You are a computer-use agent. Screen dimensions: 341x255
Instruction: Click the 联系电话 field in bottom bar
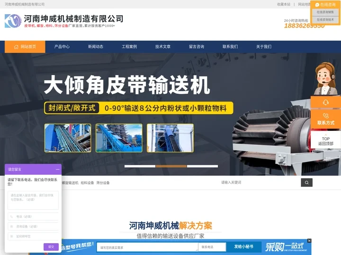tap(212, 247)
